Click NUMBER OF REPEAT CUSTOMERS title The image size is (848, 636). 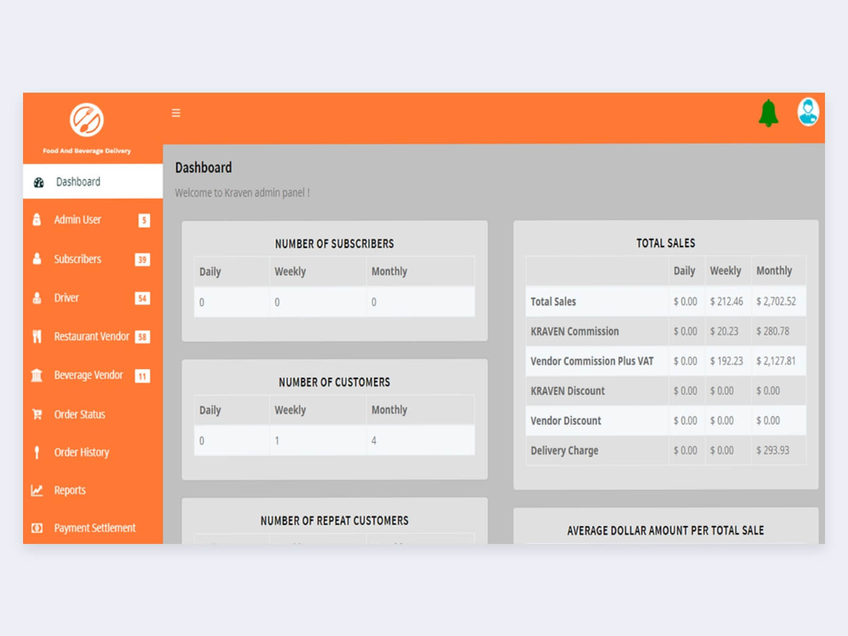(334, 521)
